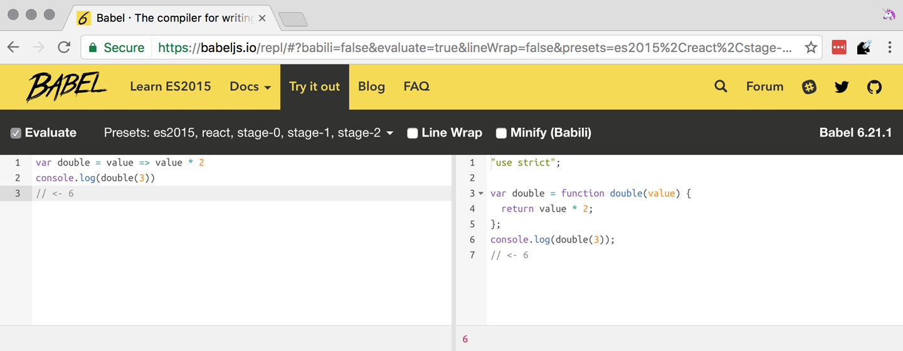Open the FAQ page
903x351 pixels.
416,86
